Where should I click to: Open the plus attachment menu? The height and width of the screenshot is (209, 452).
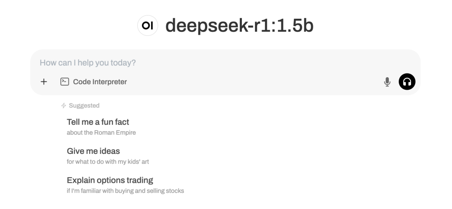[x=44, y=82]
